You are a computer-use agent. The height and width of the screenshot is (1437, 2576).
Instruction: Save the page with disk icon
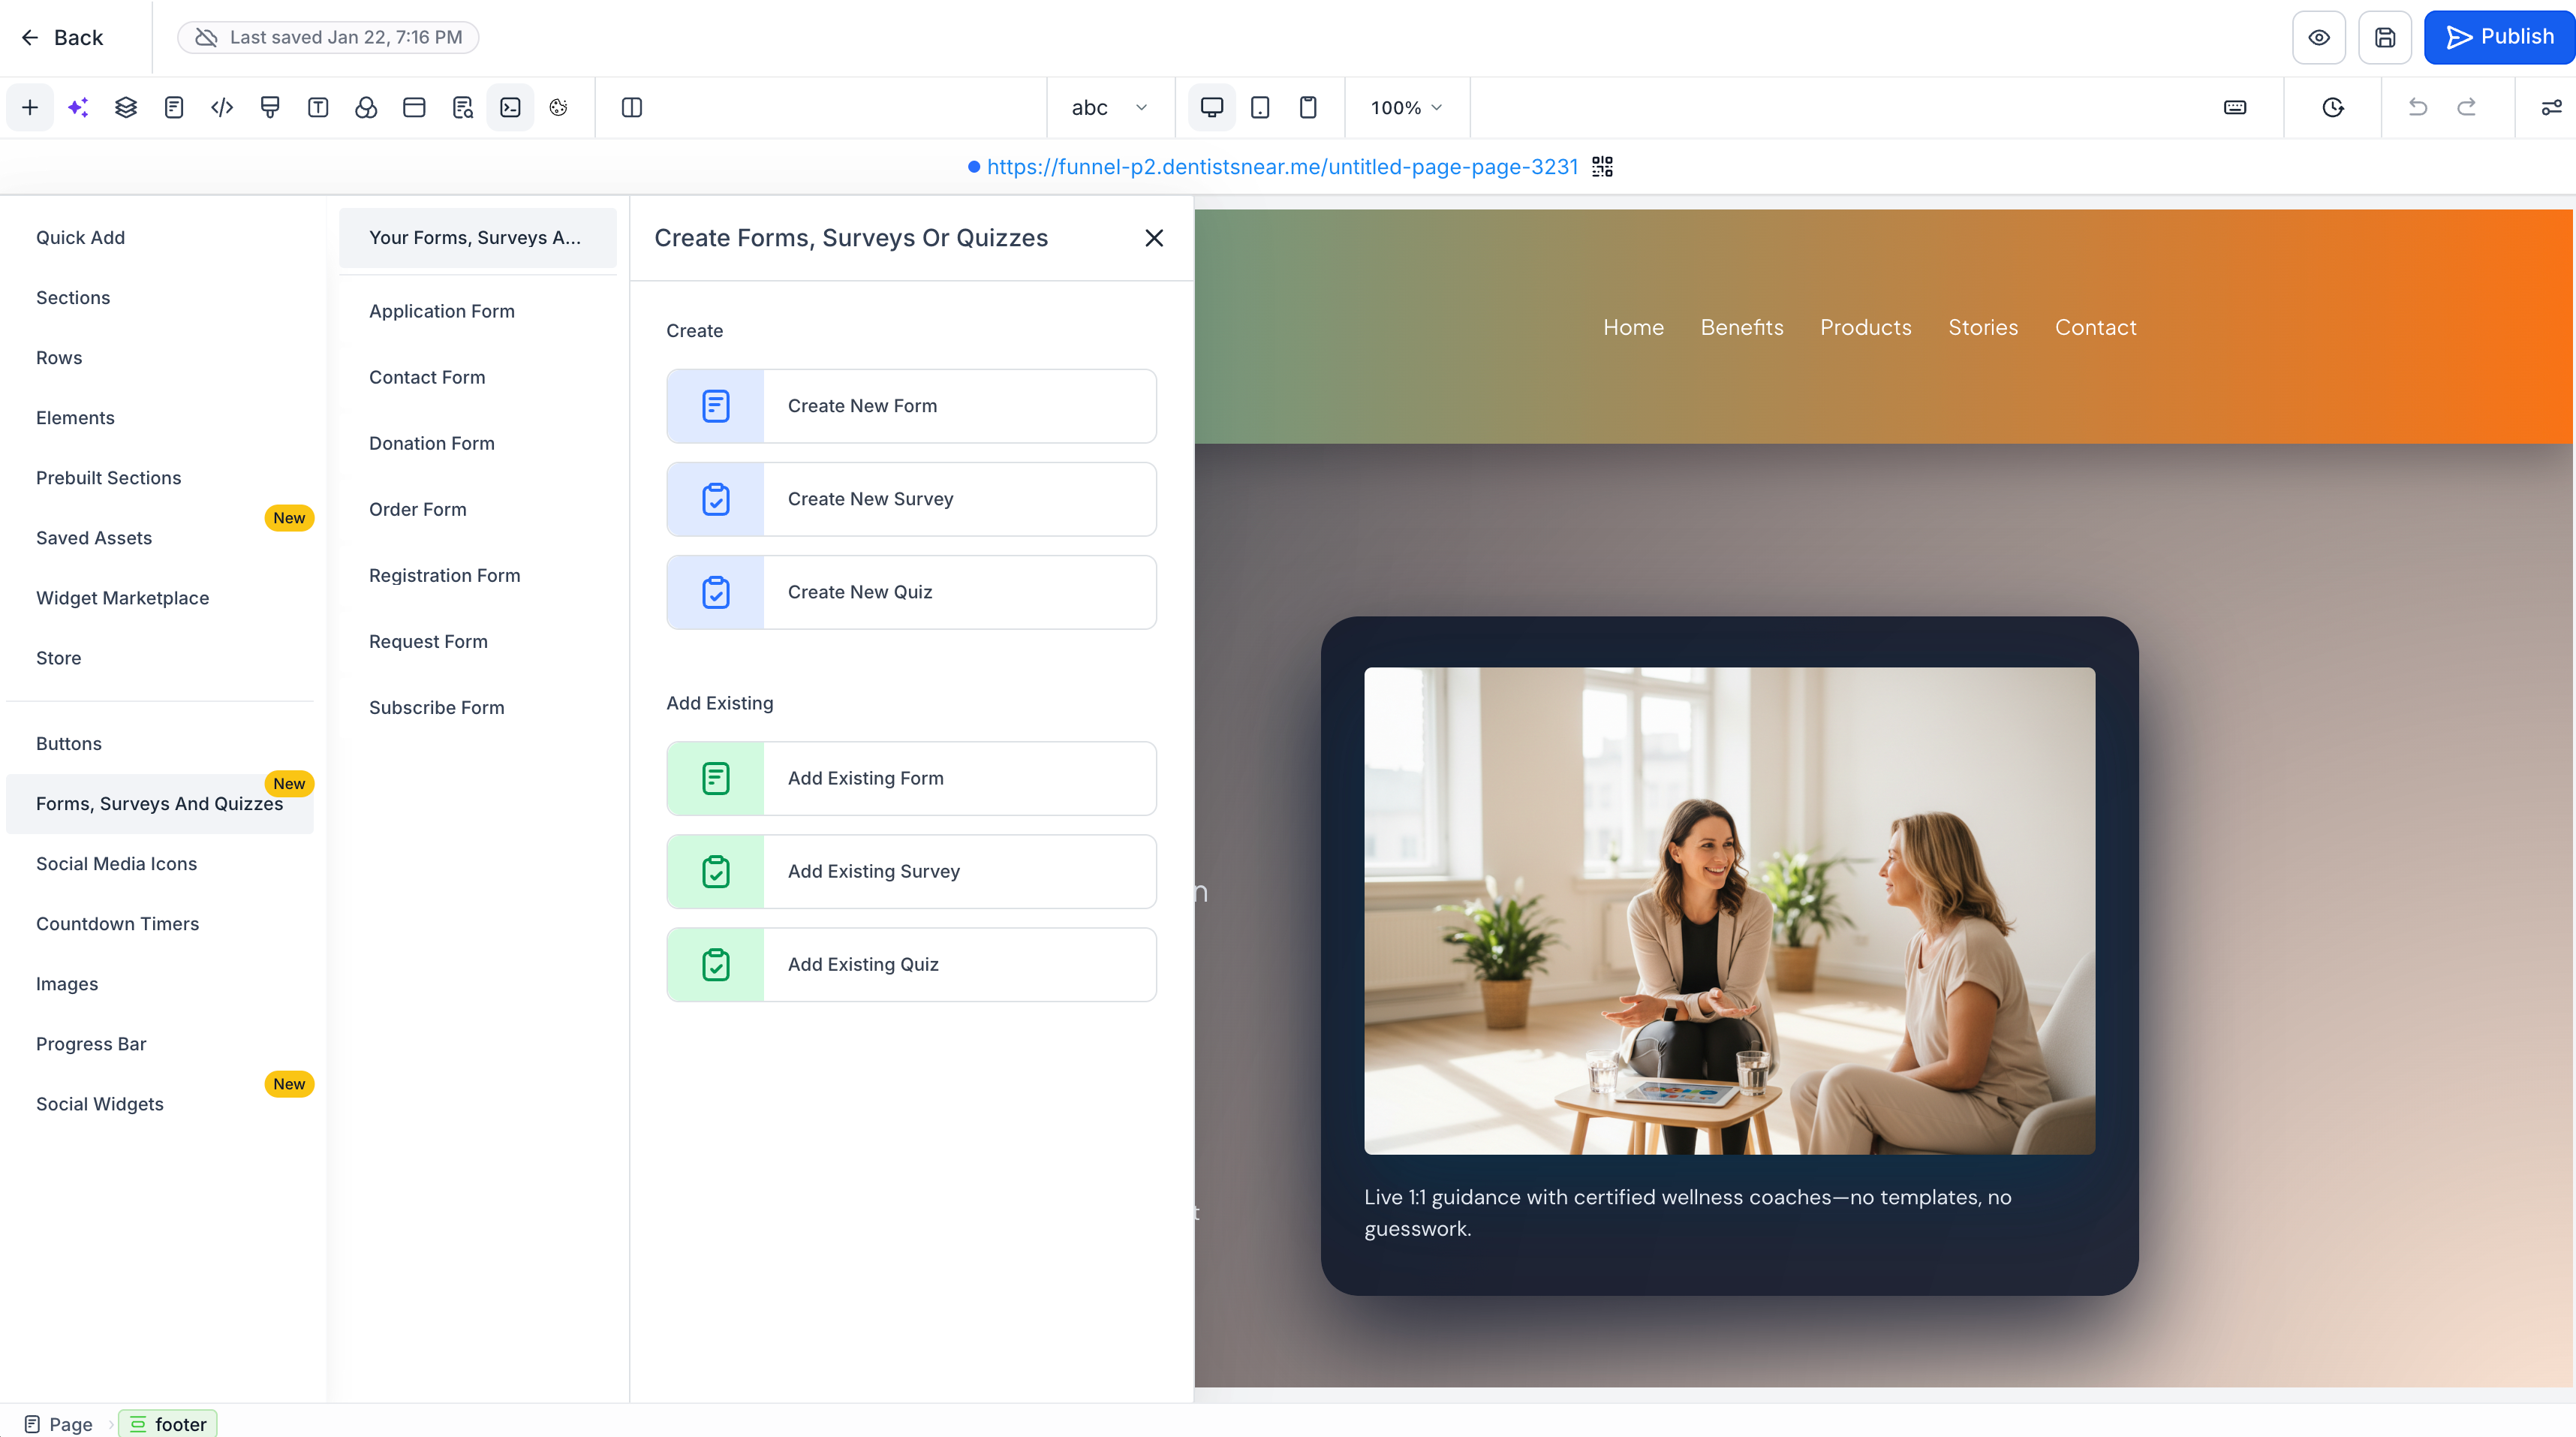coord(2385,37)
